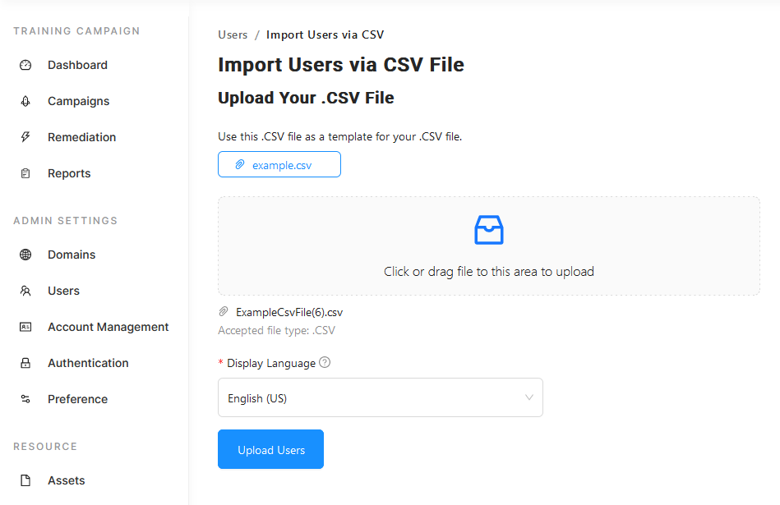Open the Display Language dropdown

tap(380, 397)
